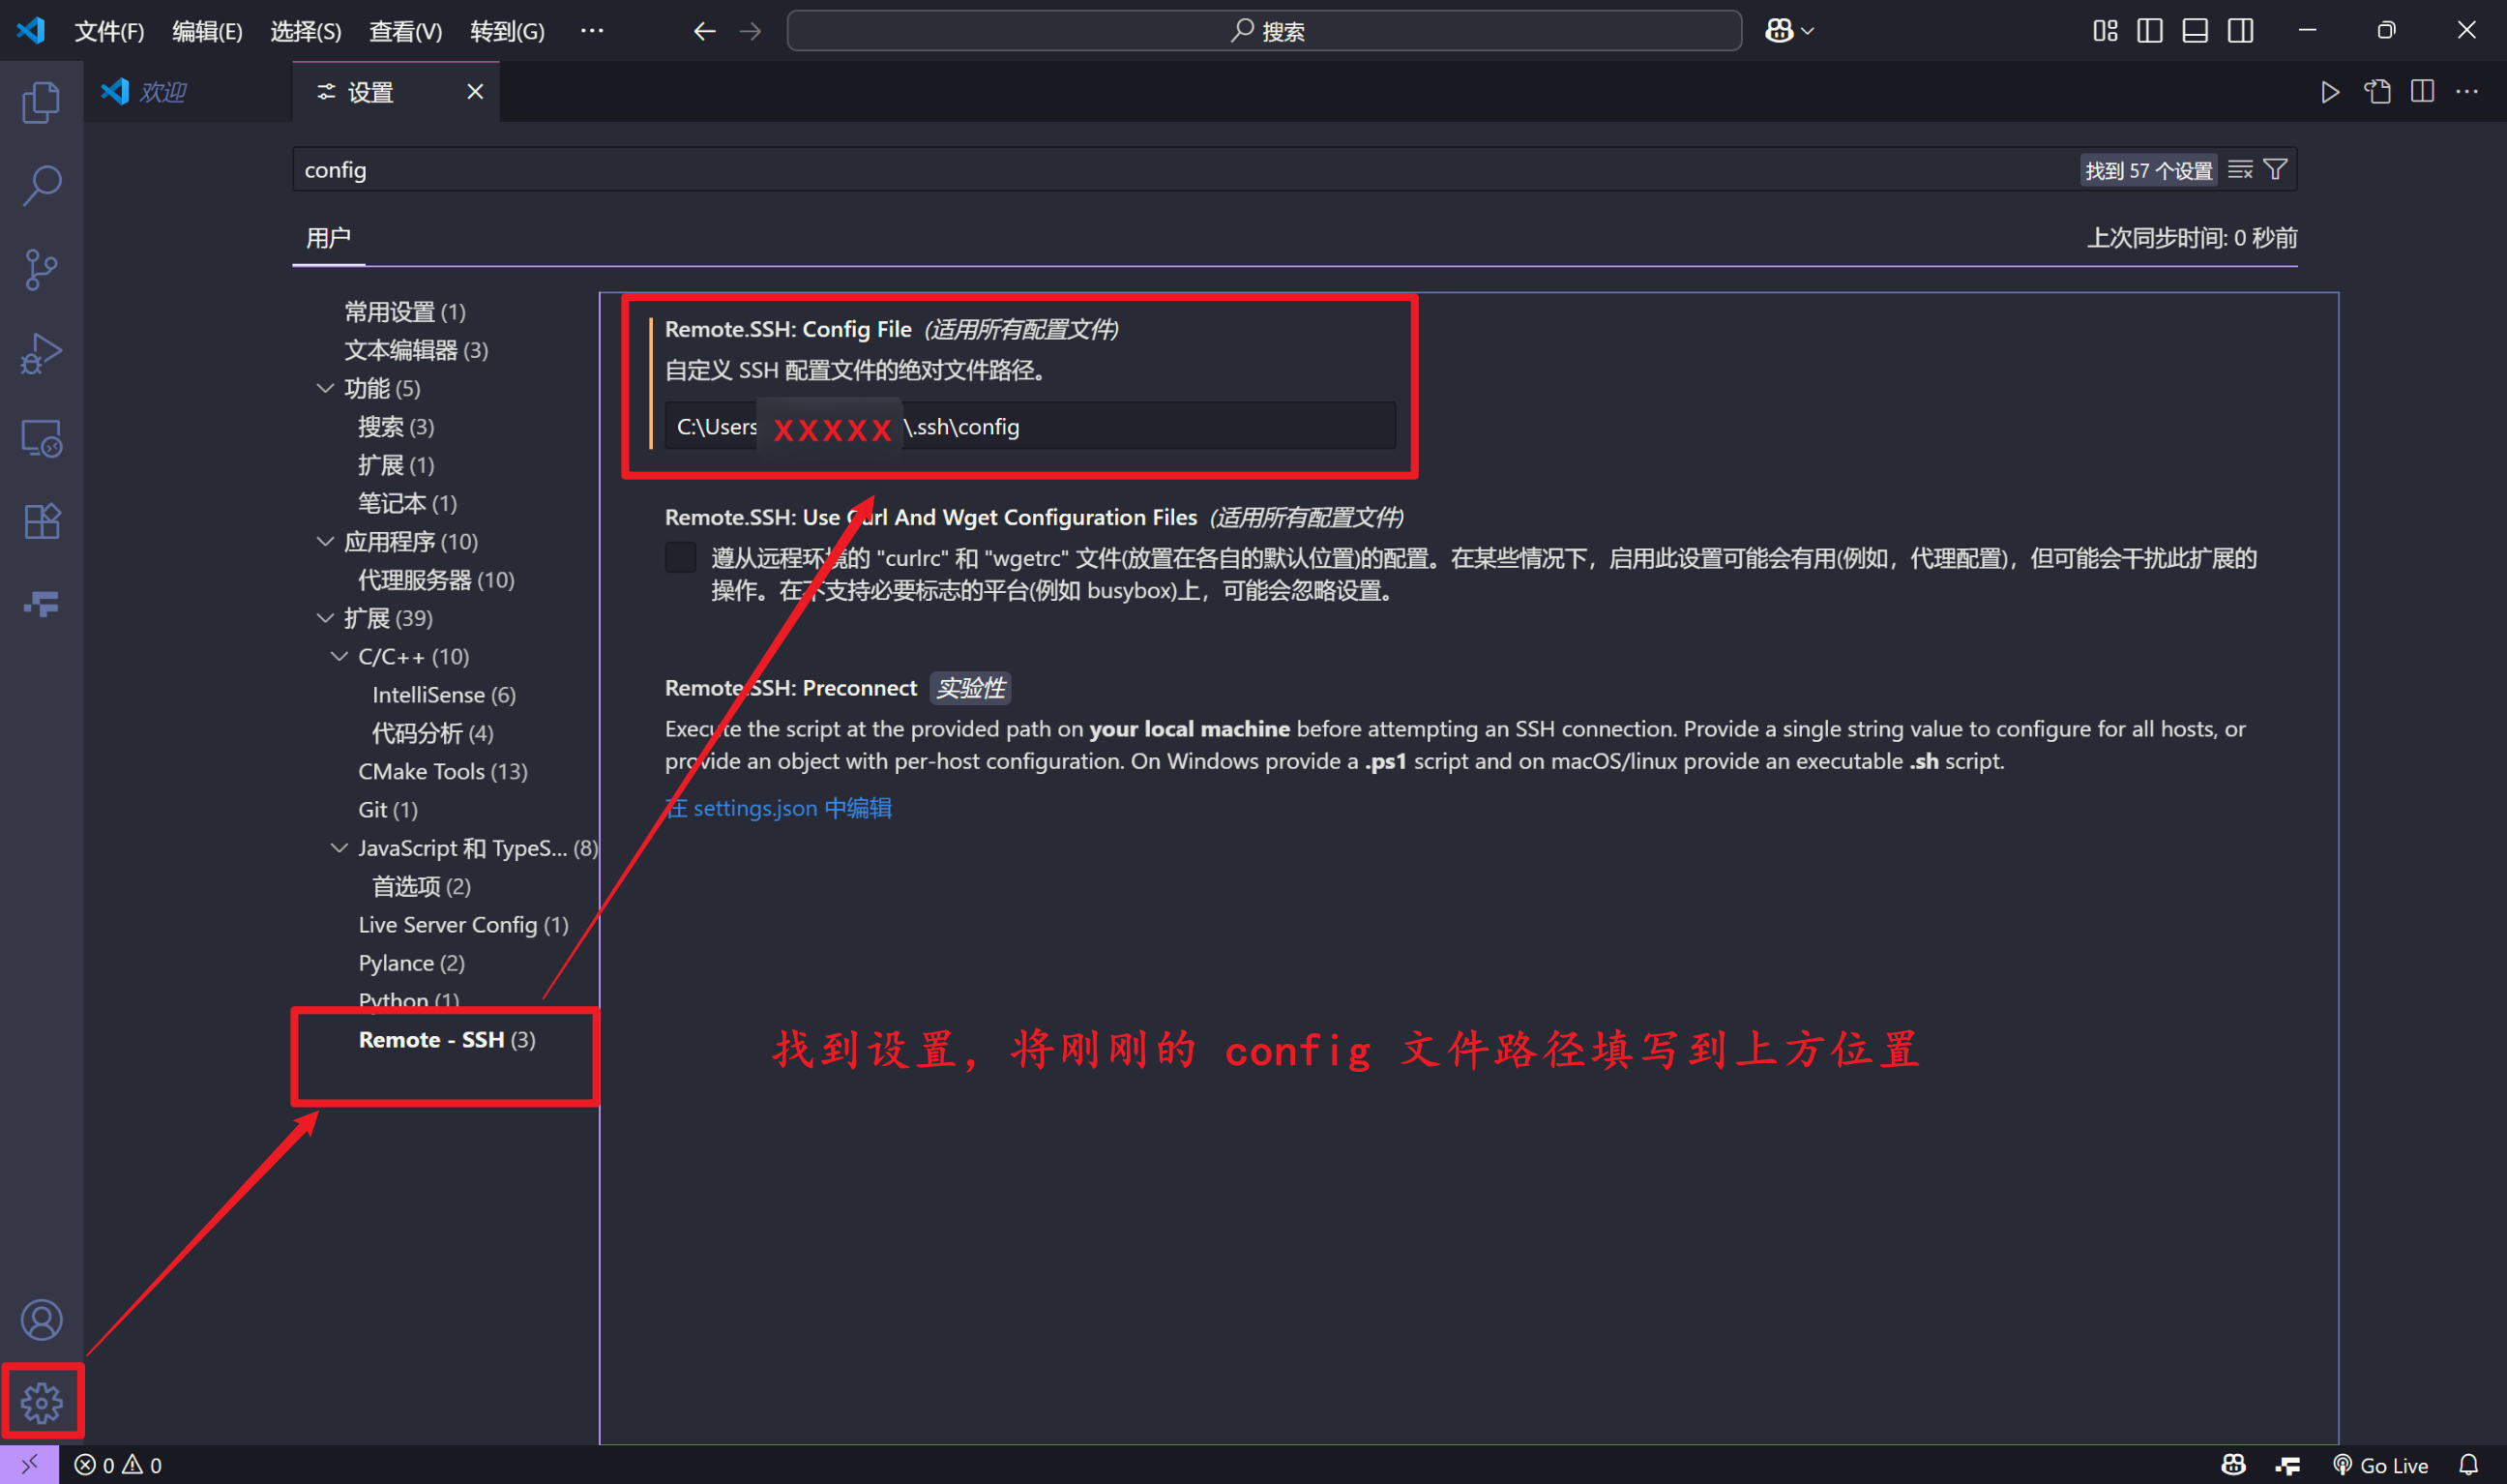This screenshot has height=1484, width=2507.
Task: Collapse the 功能 (5) tree group
Action: (x=326, y=388)
